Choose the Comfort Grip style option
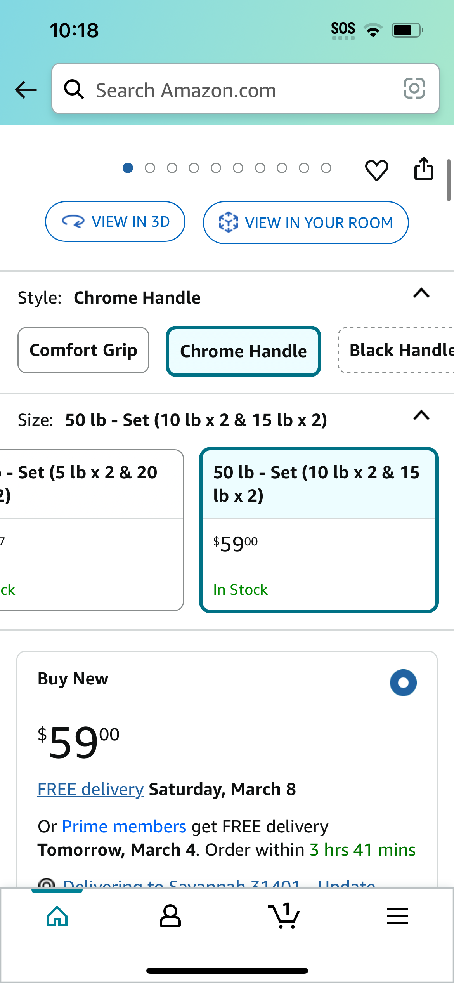 [83, 350]
